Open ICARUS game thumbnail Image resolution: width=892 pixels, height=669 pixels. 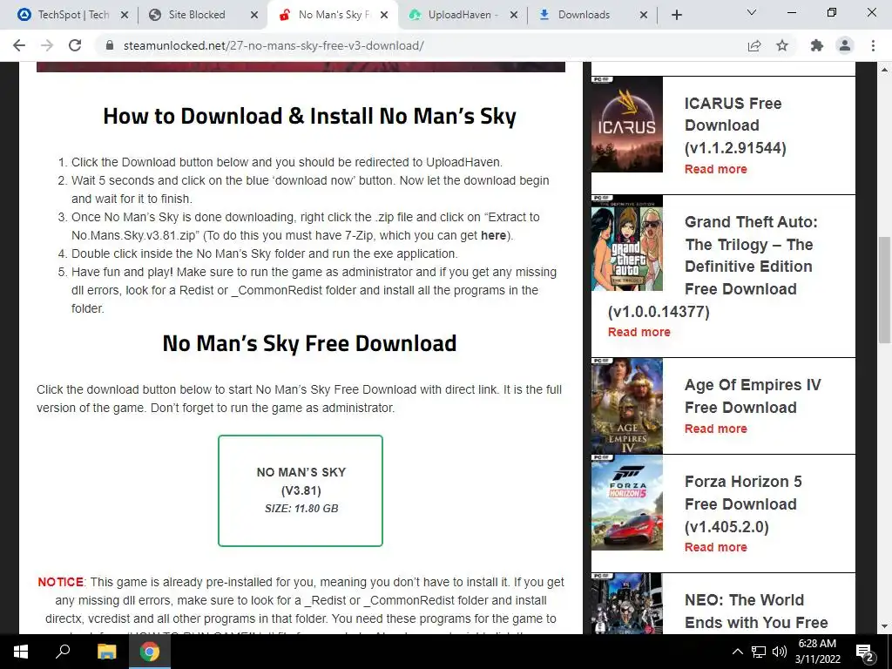point(627,124)
